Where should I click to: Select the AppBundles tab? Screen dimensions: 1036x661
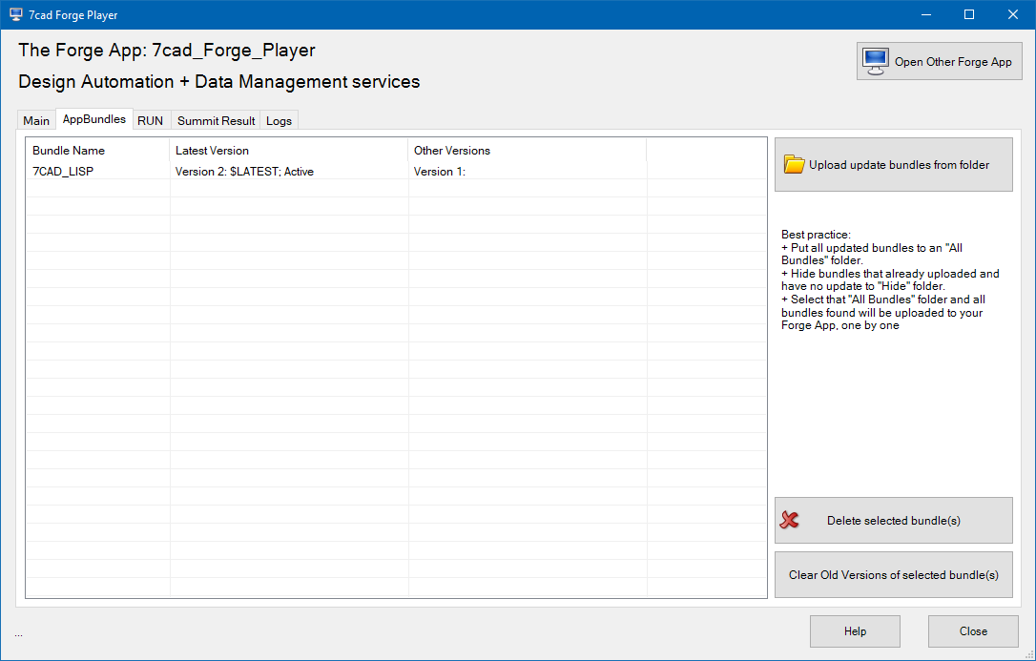click(93, 119)
